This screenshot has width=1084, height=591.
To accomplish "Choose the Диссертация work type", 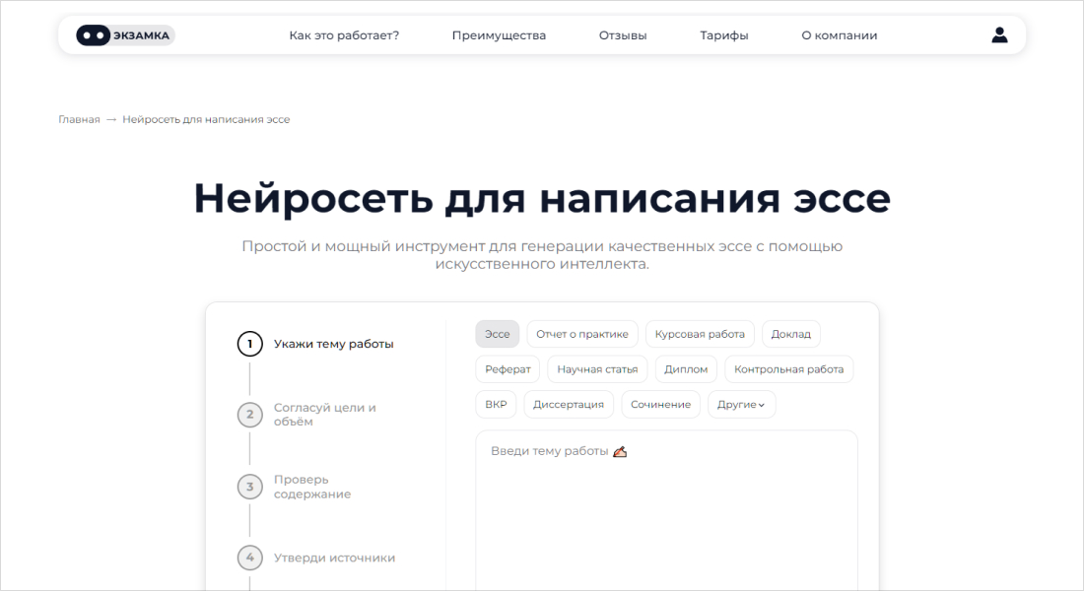I will (x=569, y=405).
